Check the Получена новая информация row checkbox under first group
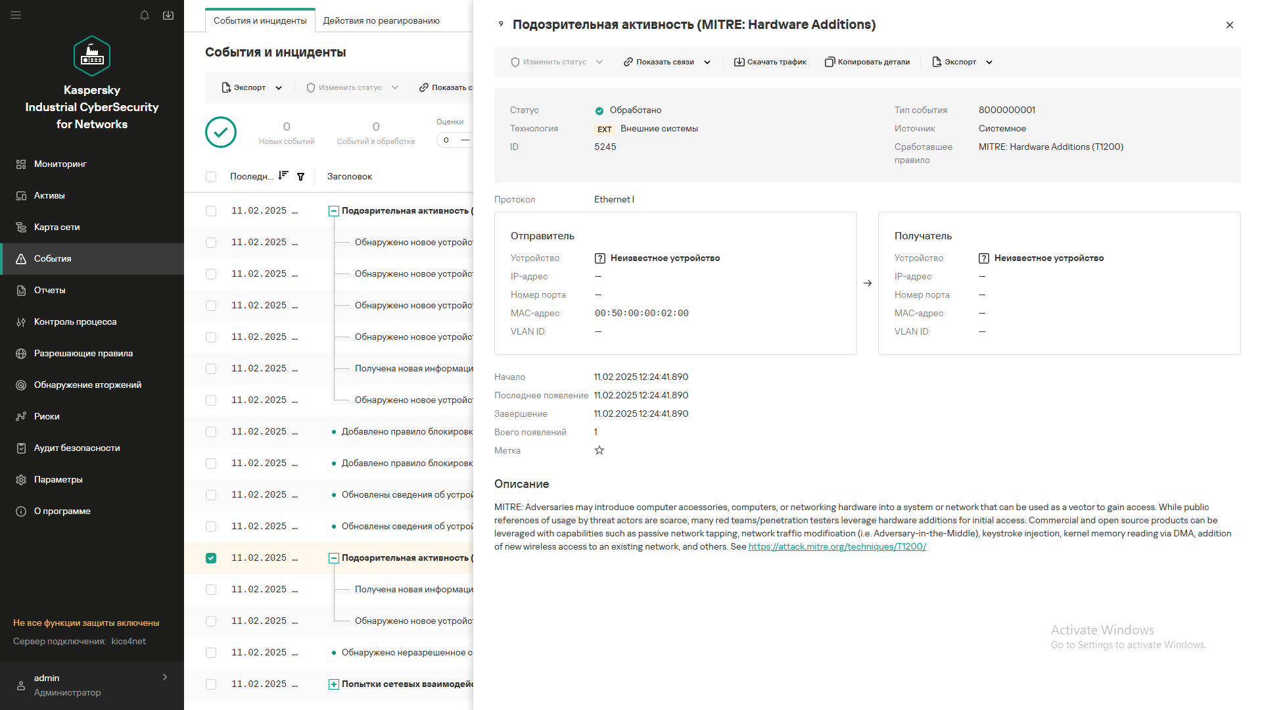 point(211,369)
